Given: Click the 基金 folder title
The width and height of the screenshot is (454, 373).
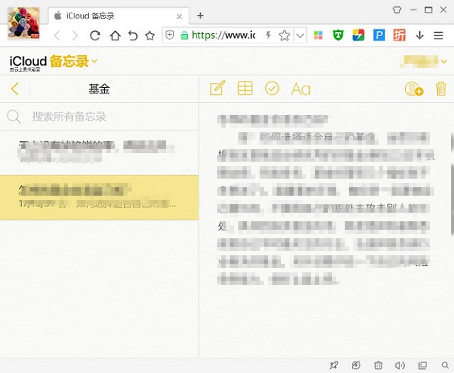Looking at the screenshot, I should (x=99, y=89).
